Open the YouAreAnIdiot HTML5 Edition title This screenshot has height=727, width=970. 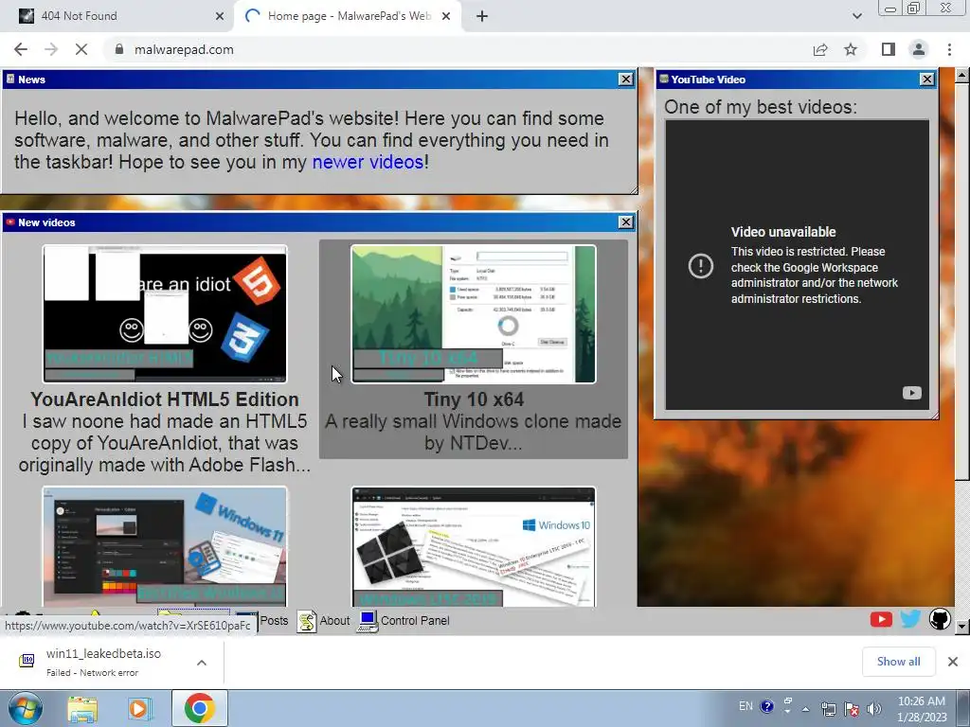click(x=165, y=399)
